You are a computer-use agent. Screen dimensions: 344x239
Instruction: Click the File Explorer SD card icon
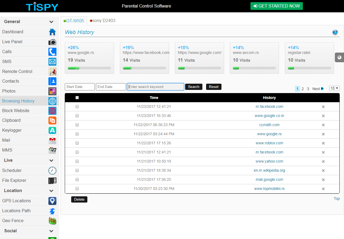point(52,181)
